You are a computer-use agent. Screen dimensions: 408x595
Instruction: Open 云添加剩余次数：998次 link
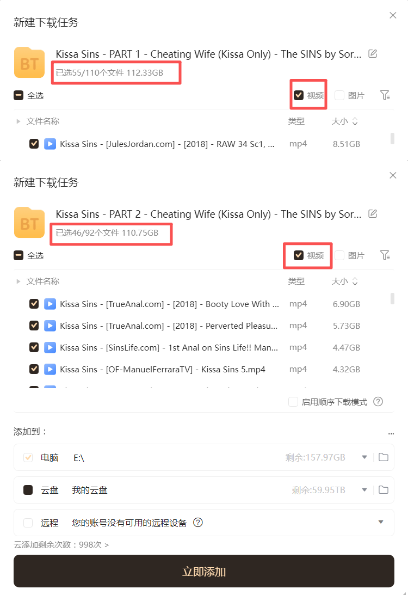[x=61, y=544]
